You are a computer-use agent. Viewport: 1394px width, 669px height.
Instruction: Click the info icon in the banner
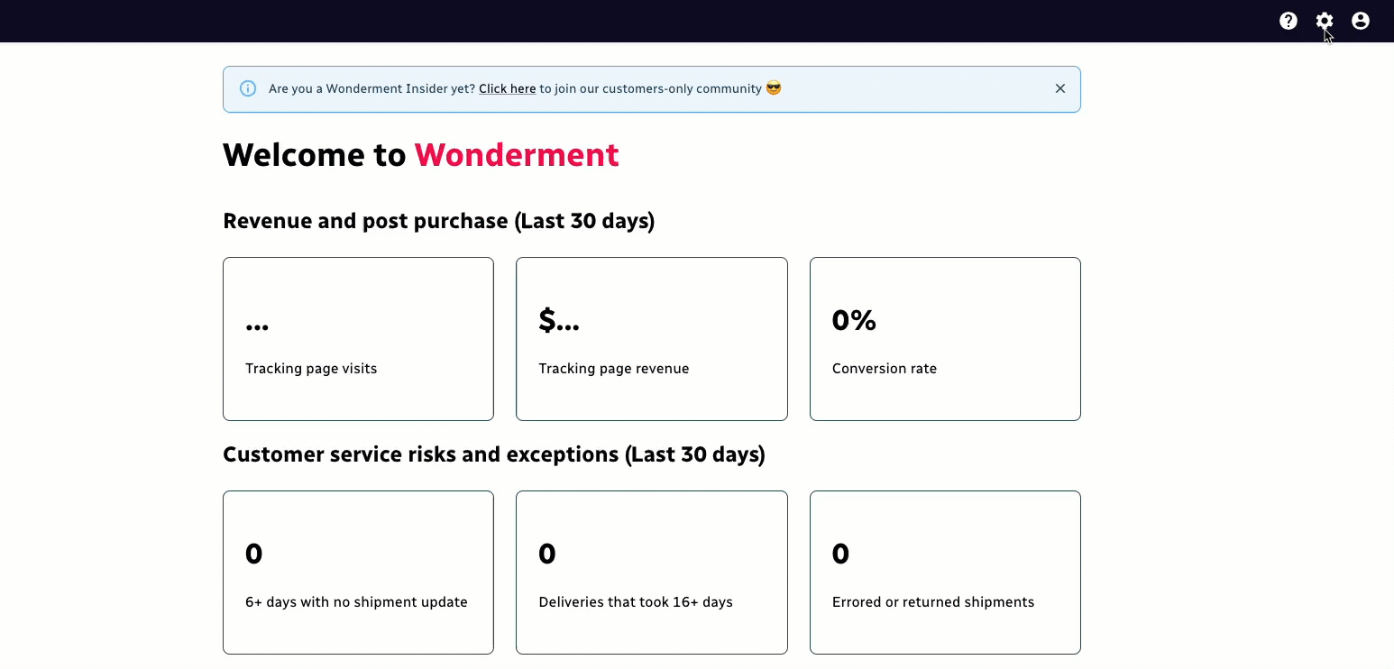[x=248, y=88]
